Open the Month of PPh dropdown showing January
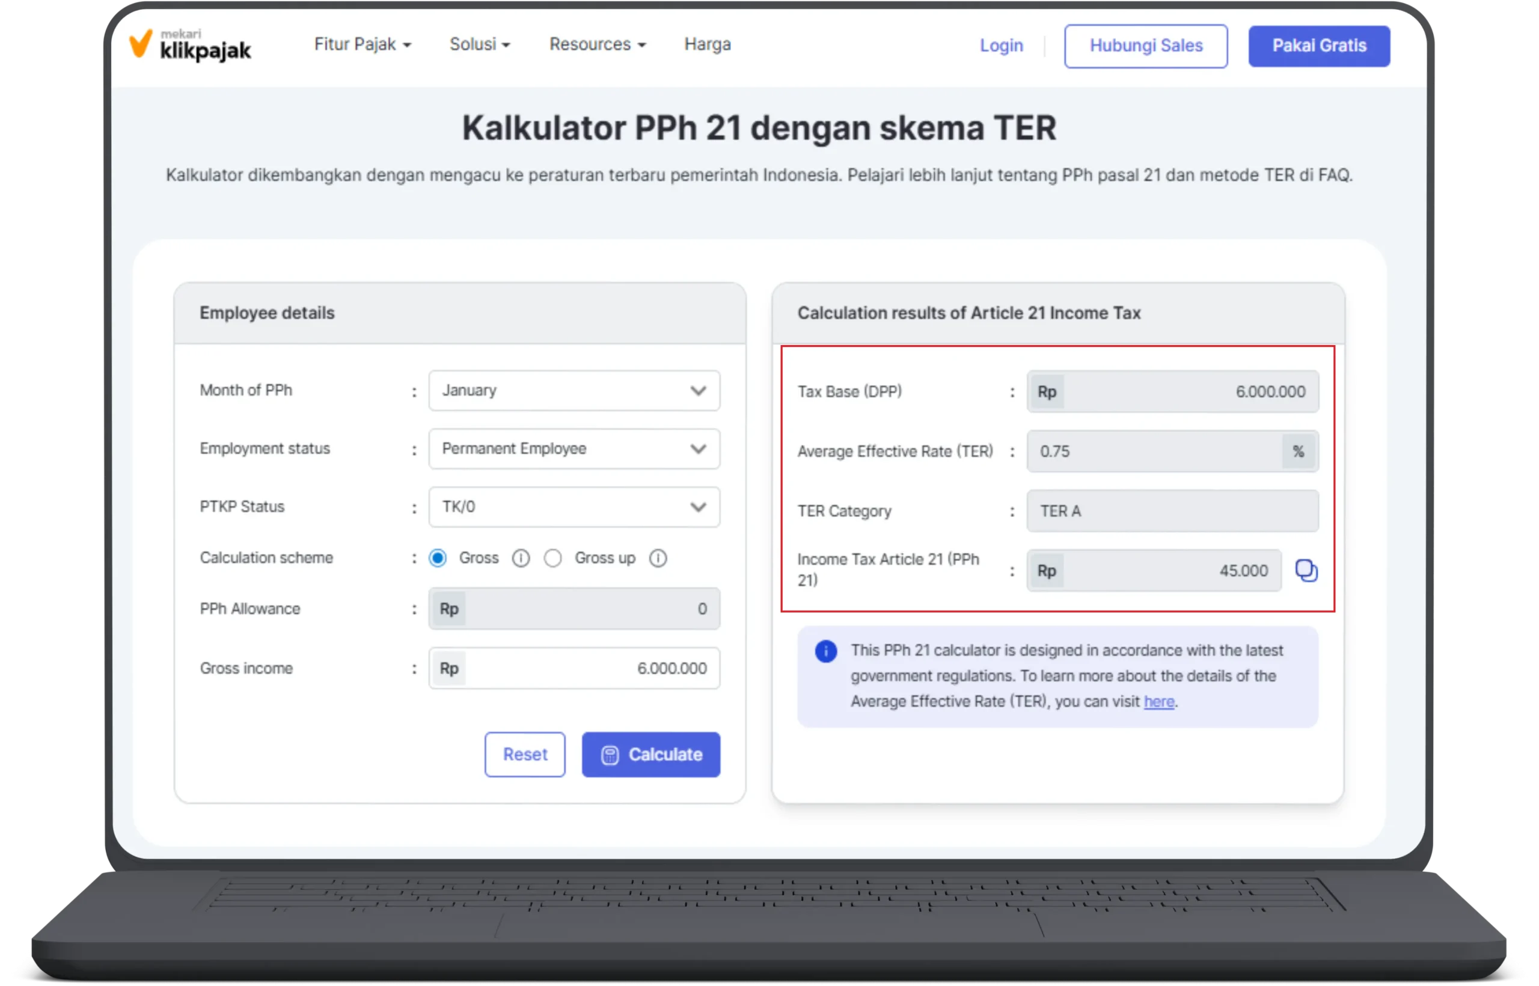Image resolution: width=1539 pixels, height=986 pixels. [574, 391]
